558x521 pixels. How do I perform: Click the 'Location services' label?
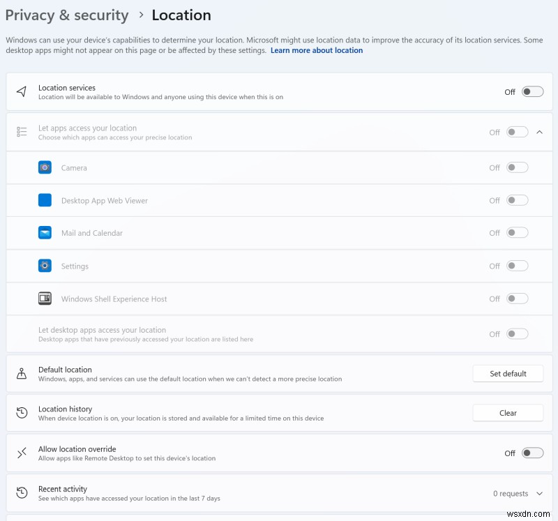(x=67, y=88)
